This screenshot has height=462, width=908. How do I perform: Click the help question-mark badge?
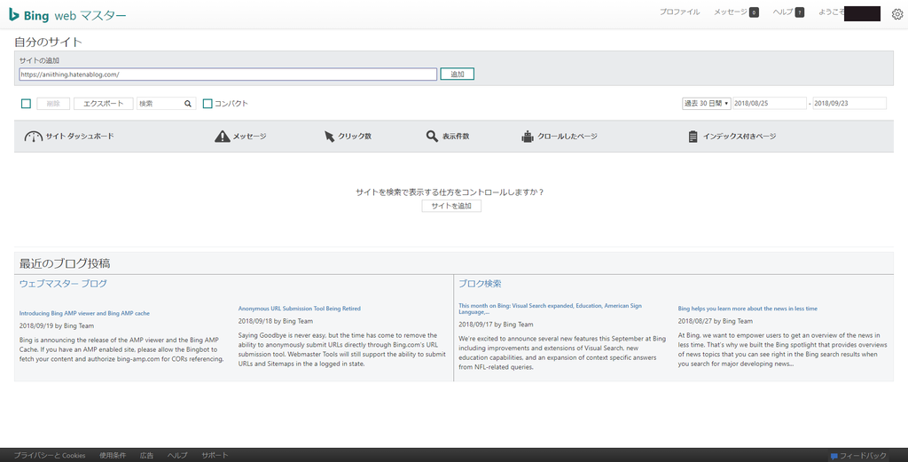click(x=799, y=12)
